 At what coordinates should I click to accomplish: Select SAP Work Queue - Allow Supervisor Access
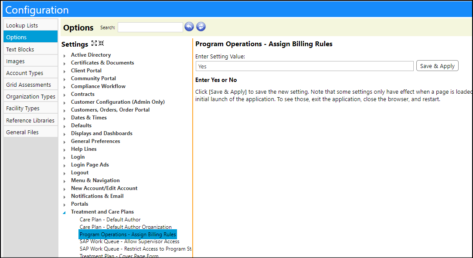[x=129, y=241]
